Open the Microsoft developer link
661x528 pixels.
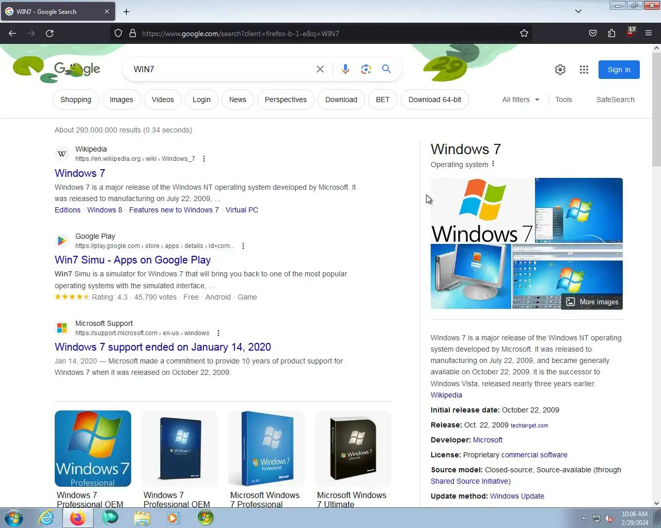pyautogui.click(x=487, y=440)
